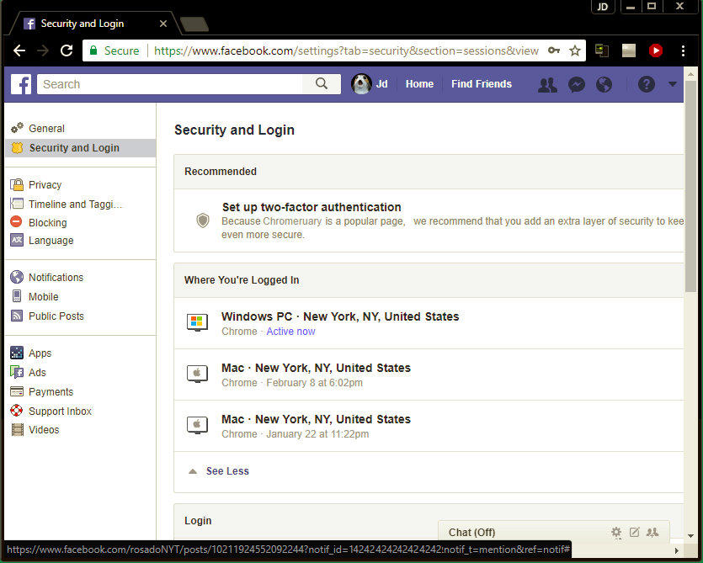
Task: Close the Security and Login tab
Action: (x=163, y=24)
